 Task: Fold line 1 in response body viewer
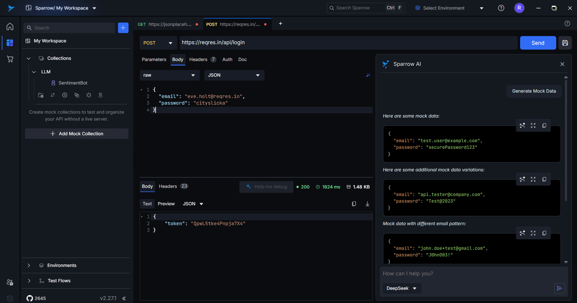tap(142, 217)
